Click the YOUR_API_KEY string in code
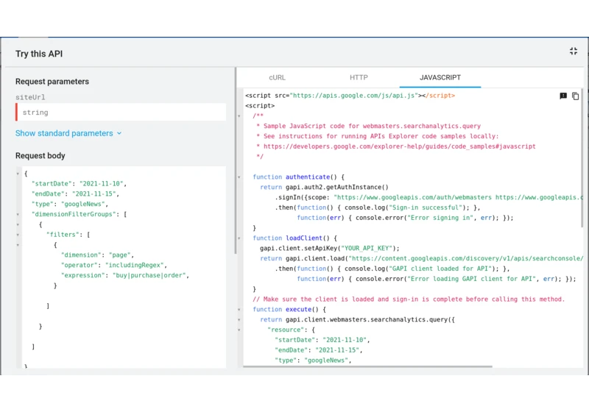The width and height of the screenshot is (589, 412). 367,249
